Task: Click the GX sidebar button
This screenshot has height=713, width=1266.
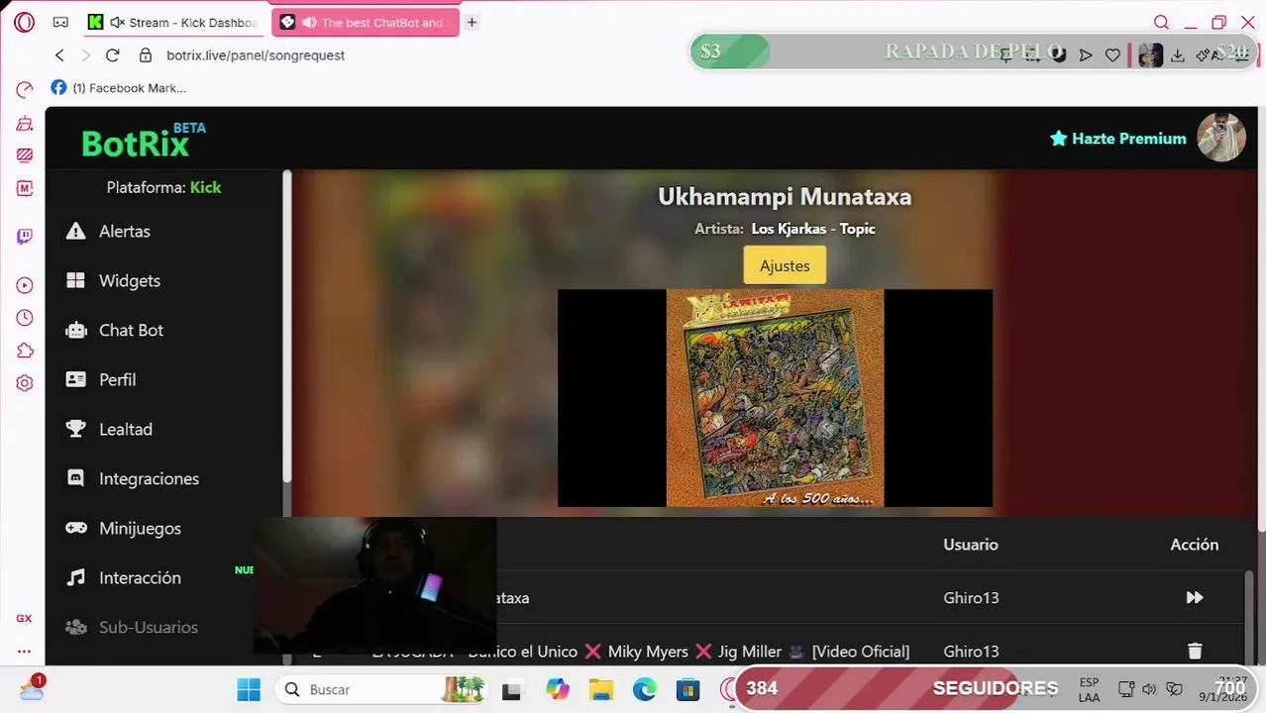Action: click(24, 618)
